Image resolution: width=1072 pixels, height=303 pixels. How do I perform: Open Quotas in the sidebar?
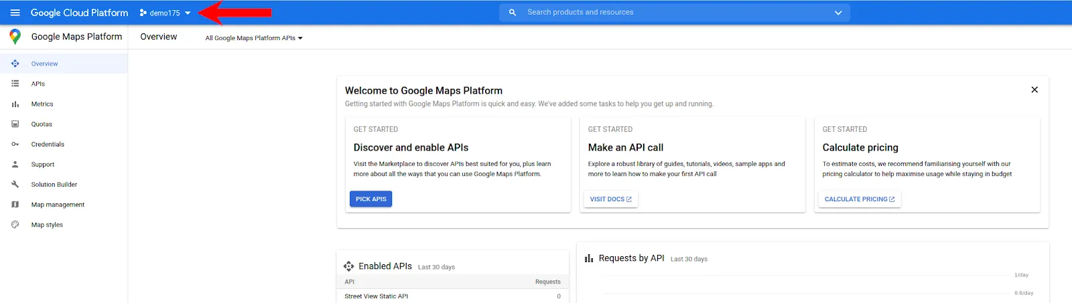(64, 124)
